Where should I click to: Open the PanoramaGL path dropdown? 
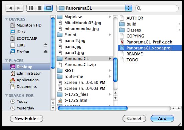tap(94, 8)
